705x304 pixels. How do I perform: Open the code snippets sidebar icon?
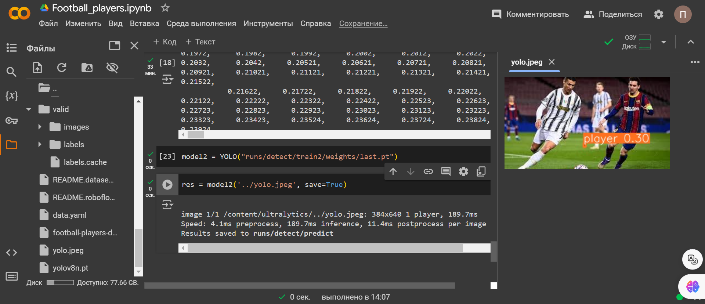click(11, 253)
